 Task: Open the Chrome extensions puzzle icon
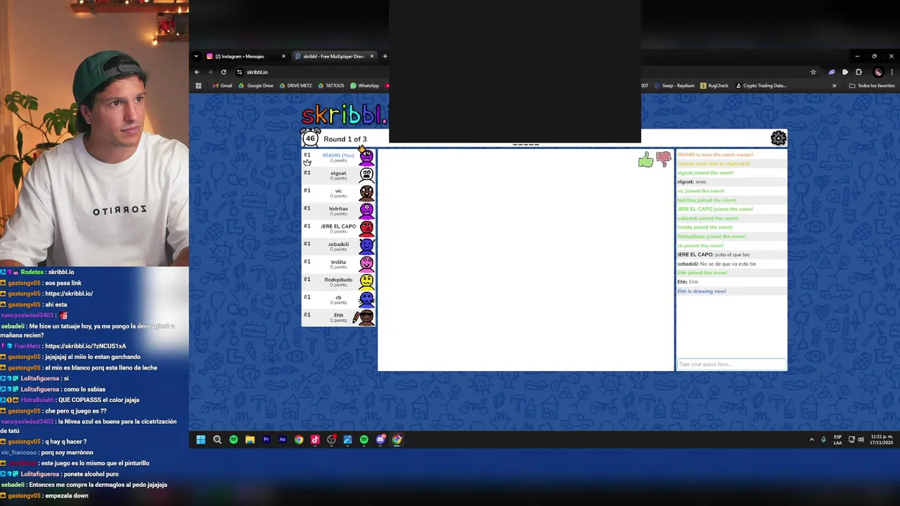coord(859,72)
